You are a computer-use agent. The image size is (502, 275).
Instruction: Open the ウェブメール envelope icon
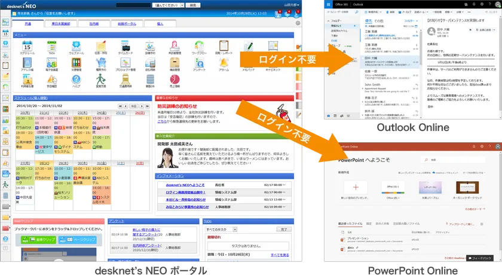coord(76,47)
